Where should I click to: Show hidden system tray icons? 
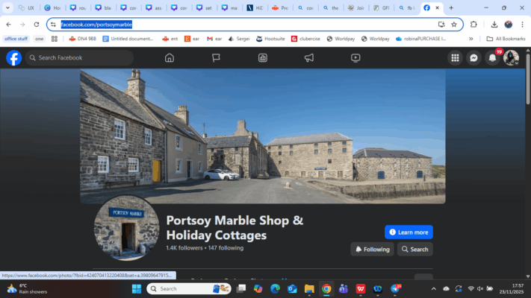[445, 288]
